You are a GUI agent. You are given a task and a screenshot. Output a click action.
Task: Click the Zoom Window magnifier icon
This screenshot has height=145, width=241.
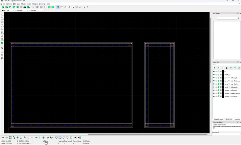(x=84, y=7)
